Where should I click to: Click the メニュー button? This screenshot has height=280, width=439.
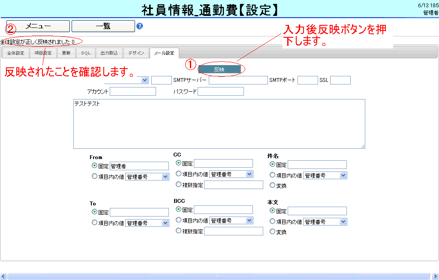tap(38, 26)
